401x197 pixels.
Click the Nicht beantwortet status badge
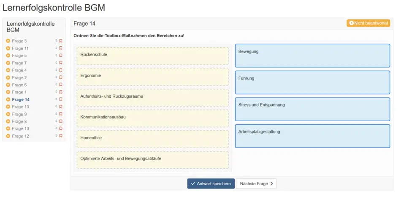368,23
